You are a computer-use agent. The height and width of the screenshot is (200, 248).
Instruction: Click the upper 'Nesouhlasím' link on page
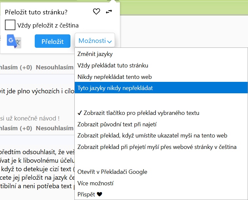(x=54, y=67)
